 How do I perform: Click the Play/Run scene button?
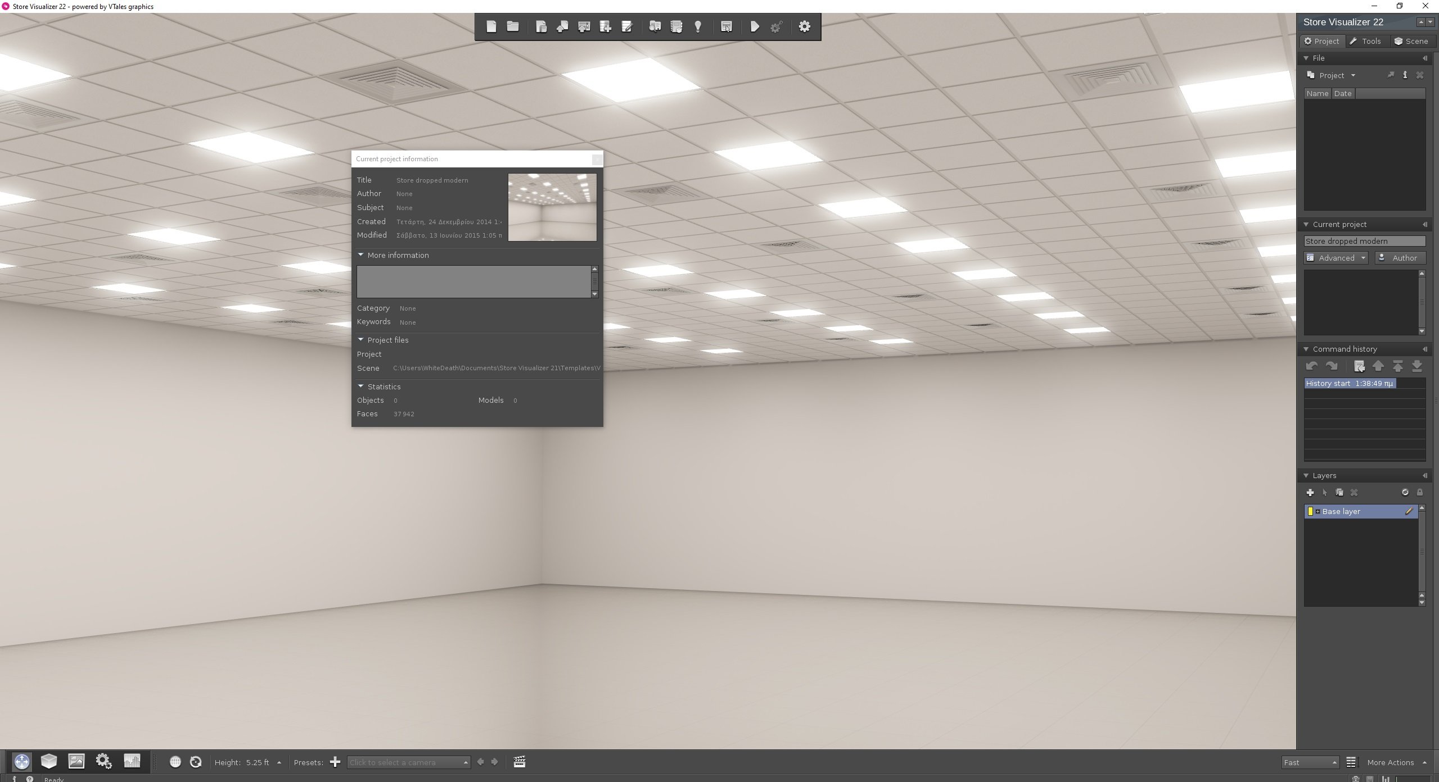click(x=755, y=26)
